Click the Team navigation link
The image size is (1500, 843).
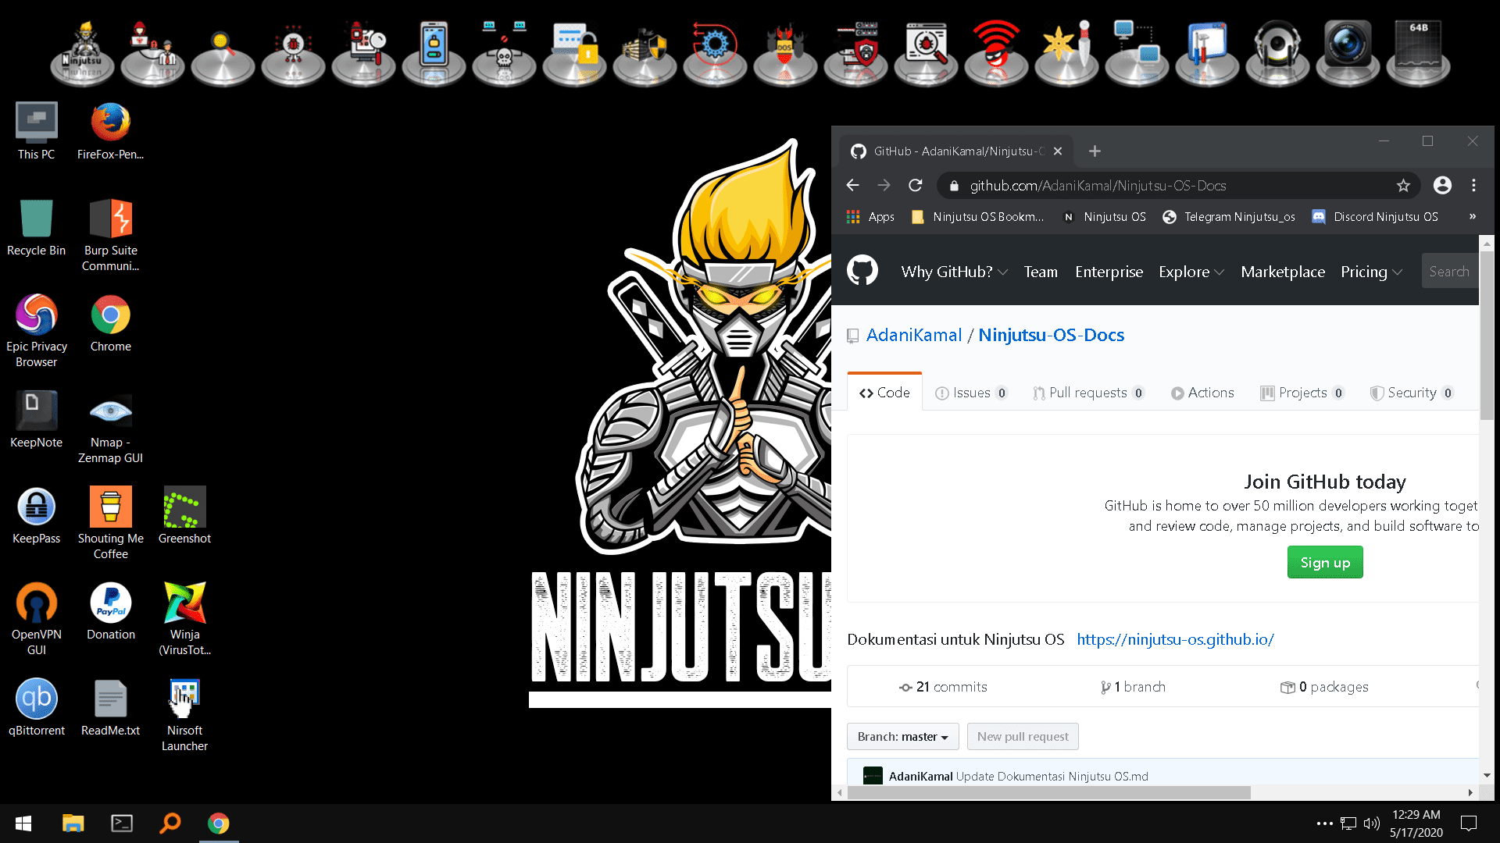[x=1041, y=272]
